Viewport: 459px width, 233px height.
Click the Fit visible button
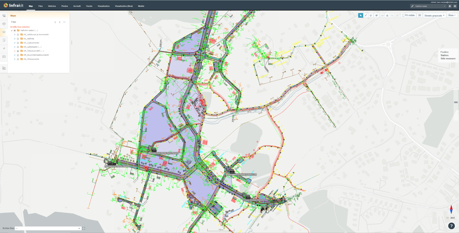tap(408, 16)
